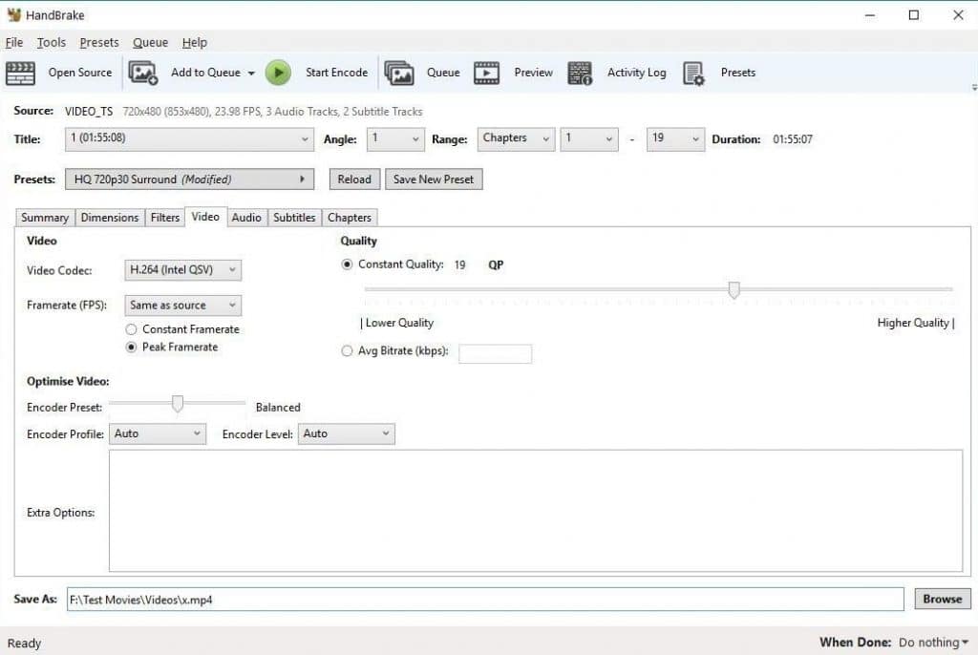Switch to the Filters tab
The height and width of the screenshot is (655, 978).
coord(165,218)
